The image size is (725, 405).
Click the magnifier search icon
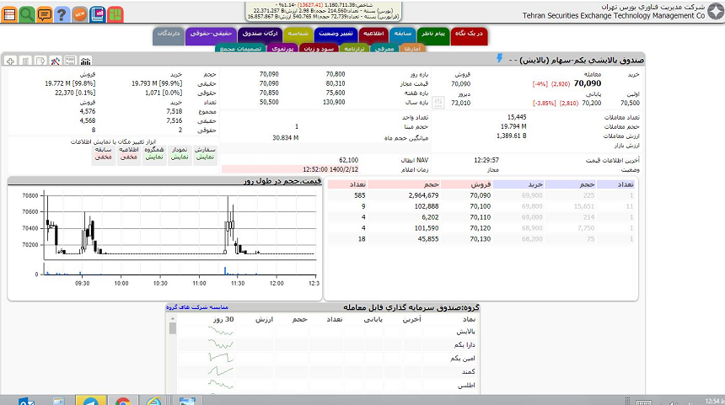(28, 14)
